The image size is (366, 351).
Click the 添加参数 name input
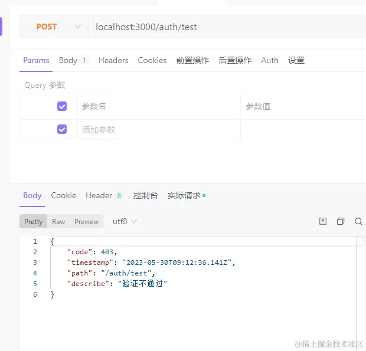click(158, 129)
